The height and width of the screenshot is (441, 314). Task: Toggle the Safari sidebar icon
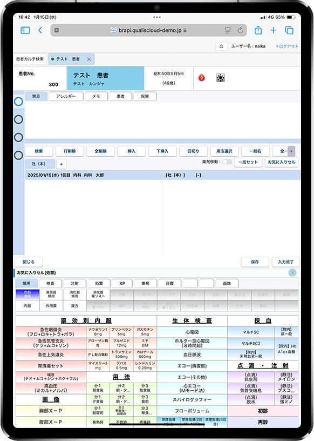[x=25, y=30]
